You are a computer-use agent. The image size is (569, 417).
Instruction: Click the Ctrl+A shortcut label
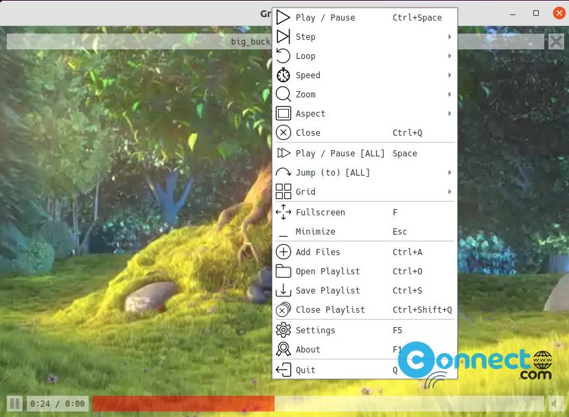pyautogui.click(x=407, y=252)
